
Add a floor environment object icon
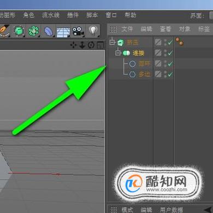click(63, 32)
